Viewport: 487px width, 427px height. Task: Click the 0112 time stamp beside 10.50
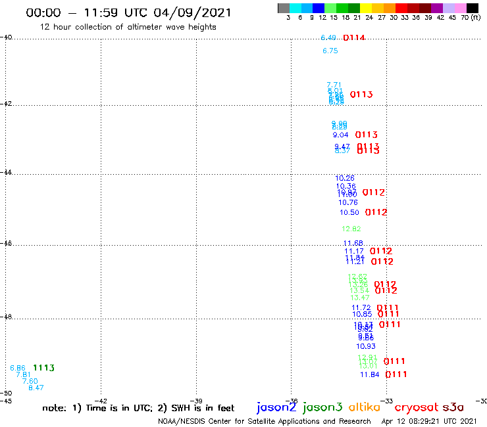pos(376,212)
